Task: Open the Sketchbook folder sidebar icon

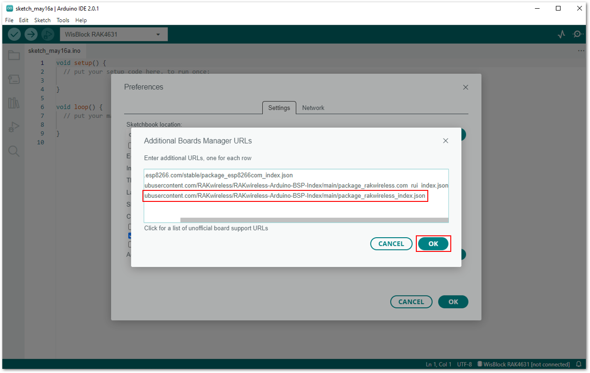Action: pos(14,56)
